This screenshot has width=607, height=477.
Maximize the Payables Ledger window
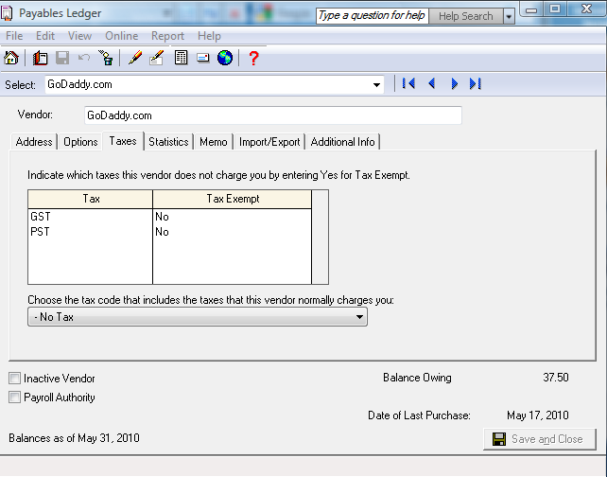pyautogui.click(x=555, y=9)
